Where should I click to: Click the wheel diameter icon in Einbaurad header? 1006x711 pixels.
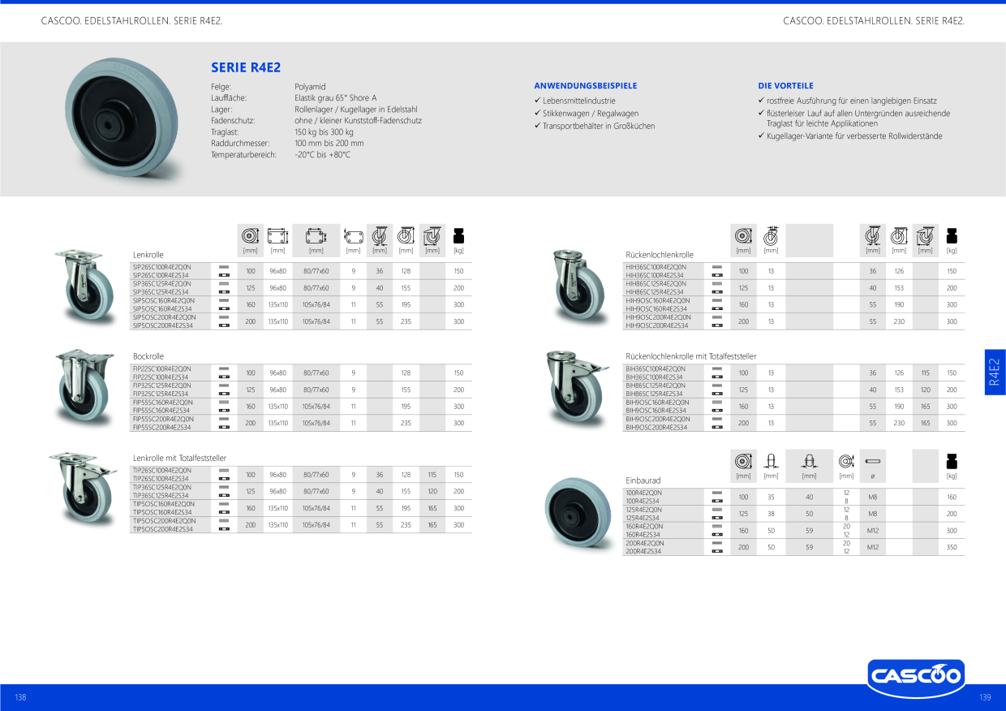(743, 461)
